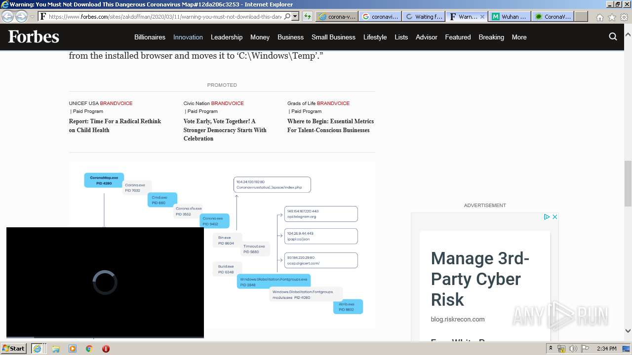Switch to the Wuhan tab

coord(510,16)
